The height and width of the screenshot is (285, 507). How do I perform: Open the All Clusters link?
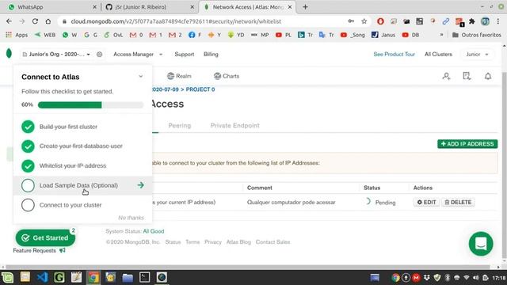(x=438, y=55)
